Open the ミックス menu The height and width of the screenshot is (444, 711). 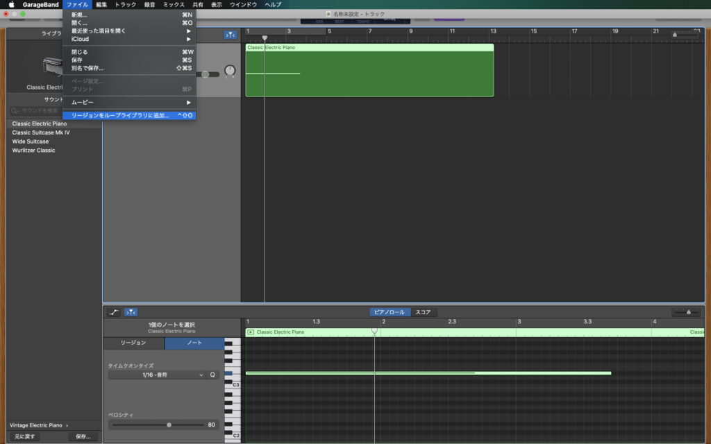pos(174,5)
